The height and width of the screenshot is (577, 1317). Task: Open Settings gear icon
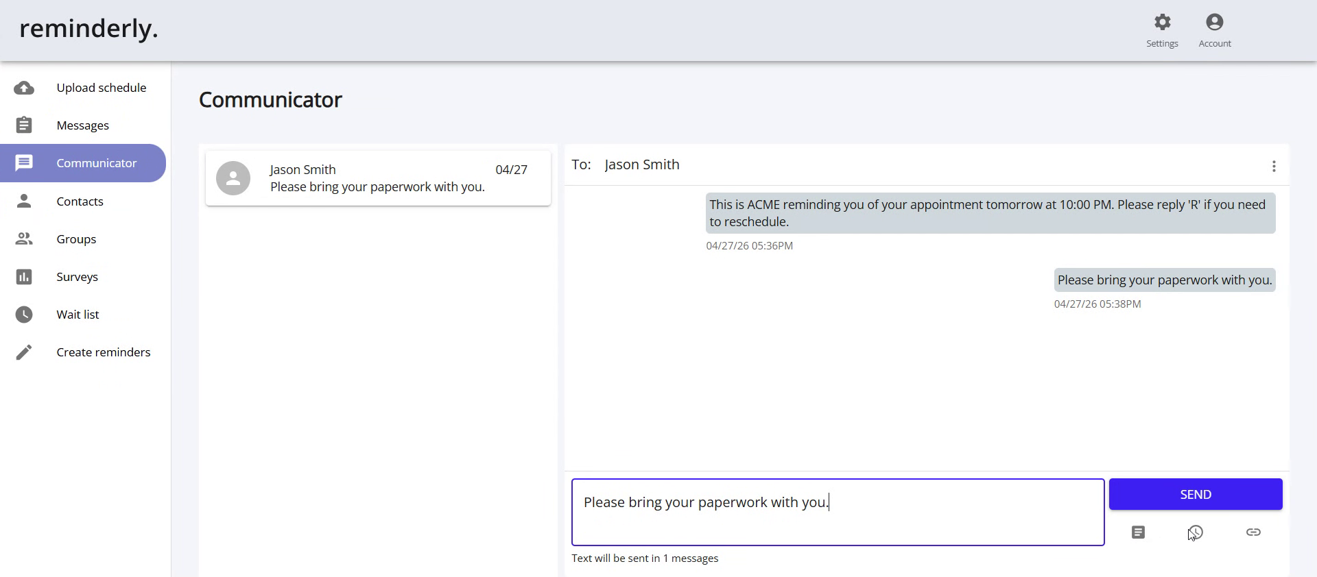point(1162,22)
